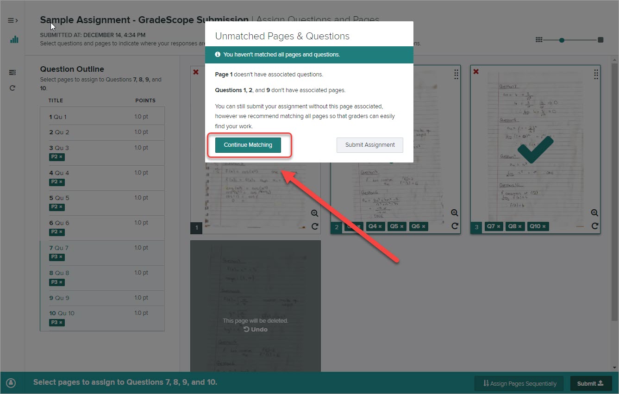This screenshot has width=619, height=394.
Task: Remove the Q4 tag from page 2
Action: click(x=380, y=227)
